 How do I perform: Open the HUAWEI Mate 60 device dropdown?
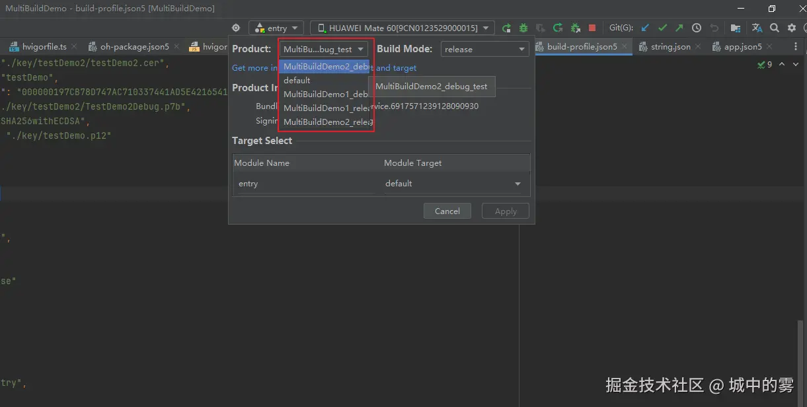click(x=403, y=28)
